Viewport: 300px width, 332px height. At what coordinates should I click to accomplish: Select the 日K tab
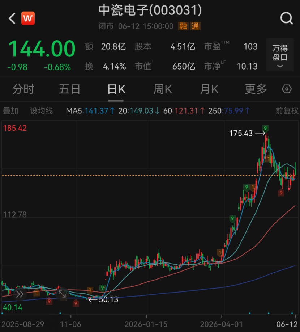pyautogui.click(x=116, y=89)
